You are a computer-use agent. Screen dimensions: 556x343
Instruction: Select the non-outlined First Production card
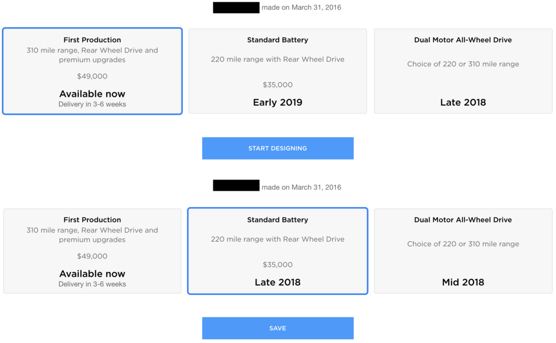92,251
